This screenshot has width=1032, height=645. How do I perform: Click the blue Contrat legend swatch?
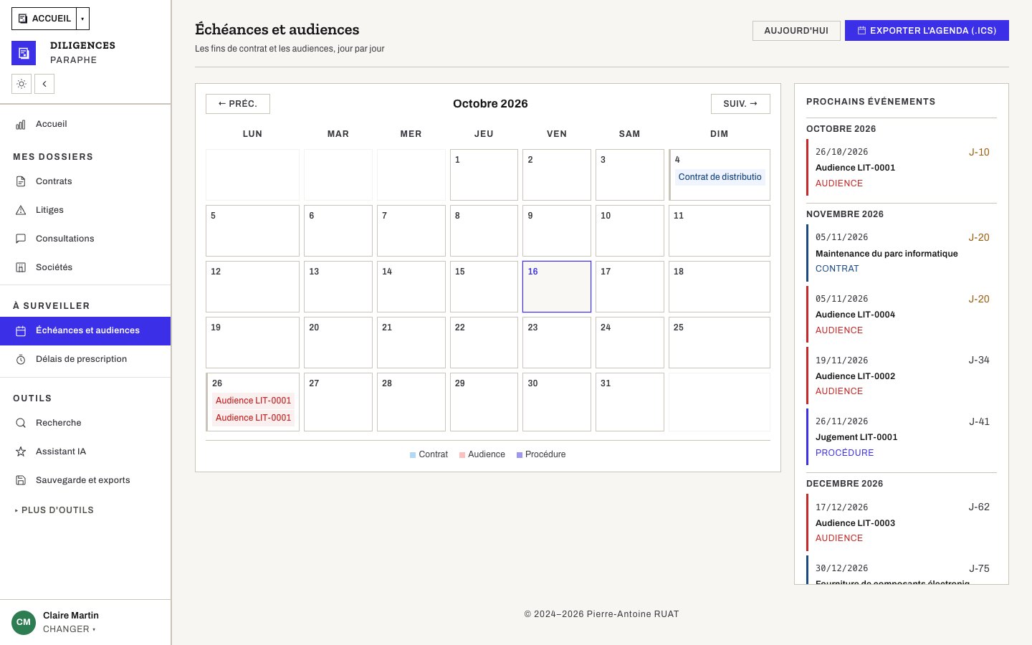pyautogui.click(x=413, y=455)
